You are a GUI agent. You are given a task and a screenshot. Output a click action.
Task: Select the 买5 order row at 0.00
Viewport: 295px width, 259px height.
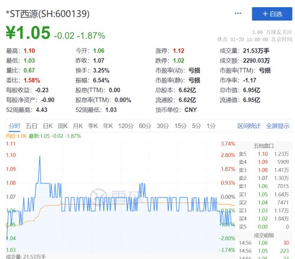[x=264, y=227]
